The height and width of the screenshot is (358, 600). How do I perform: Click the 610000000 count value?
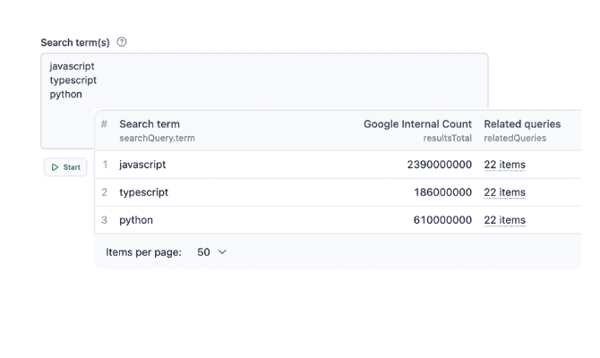(x=442, y=220)
